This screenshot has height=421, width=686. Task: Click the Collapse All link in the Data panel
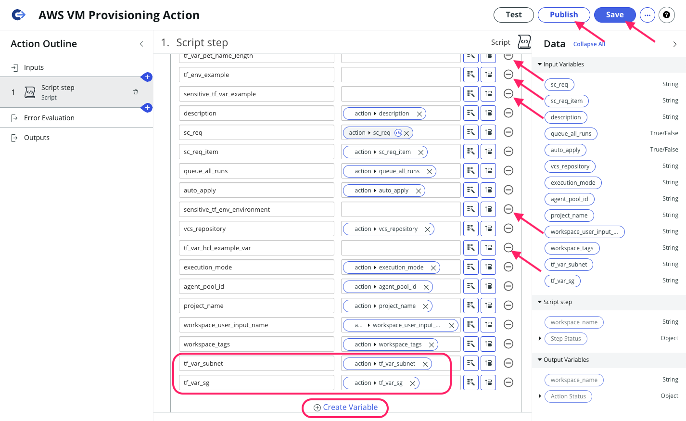tap(589, 44)
